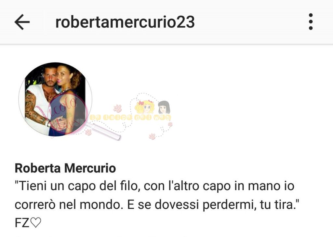Image resolution: width=333 pixels, height=237 pixels.
Task: Click the paw print beside the magnifier handle
Action: (88, 132)
